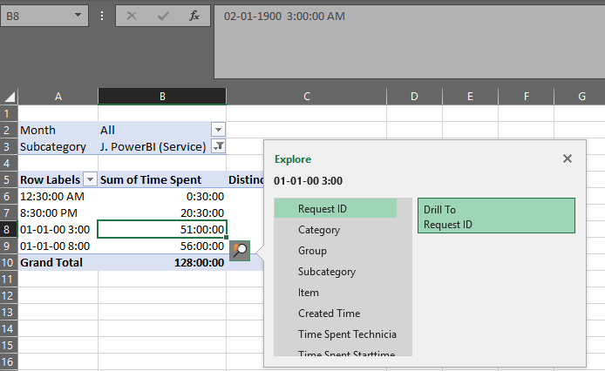Select Subcategory in Explore list
Viewport: 605px width, 371px height.
[336, 272]
